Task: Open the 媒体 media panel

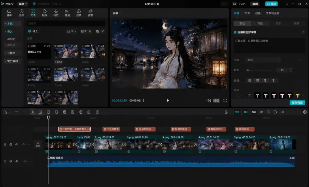Action: (9, 13)
